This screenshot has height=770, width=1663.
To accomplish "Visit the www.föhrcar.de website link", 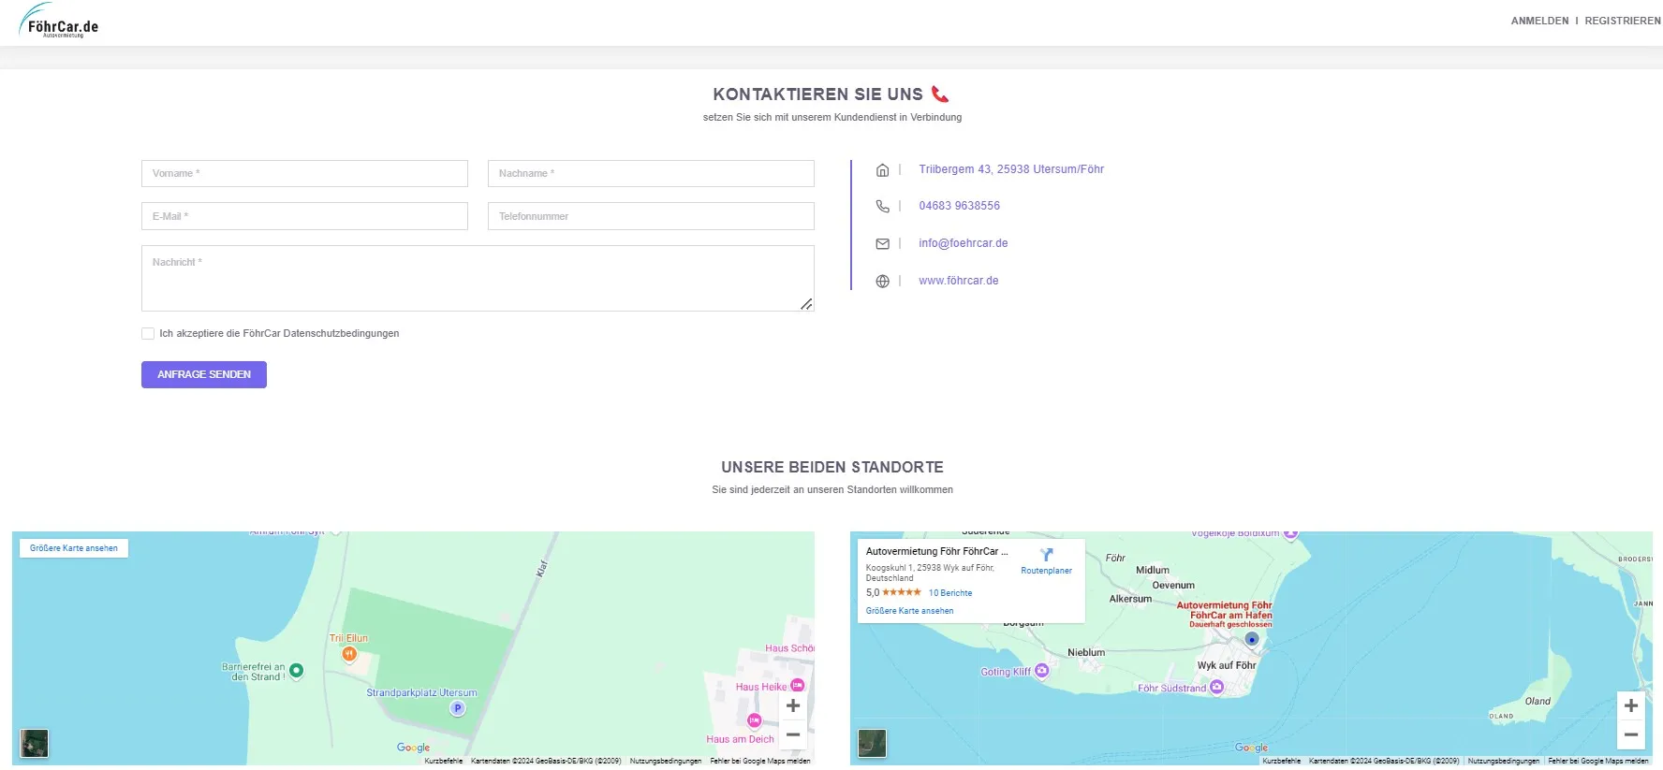I will 959,281.
